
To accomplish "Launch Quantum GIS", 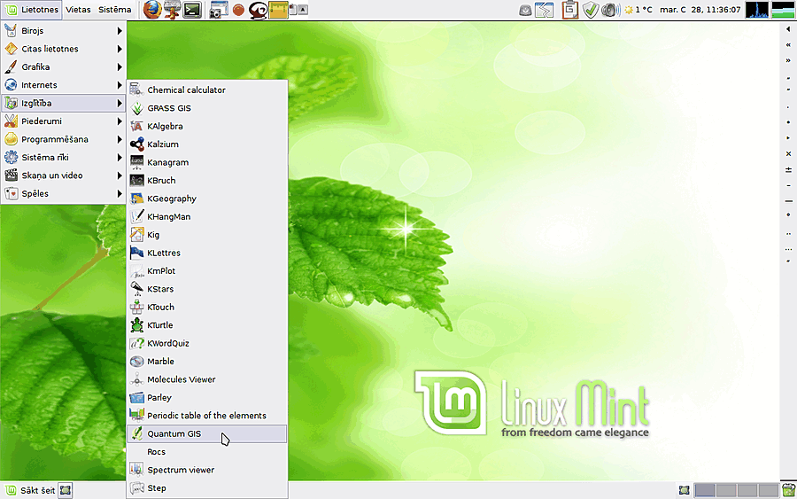I will coord(207,434).
